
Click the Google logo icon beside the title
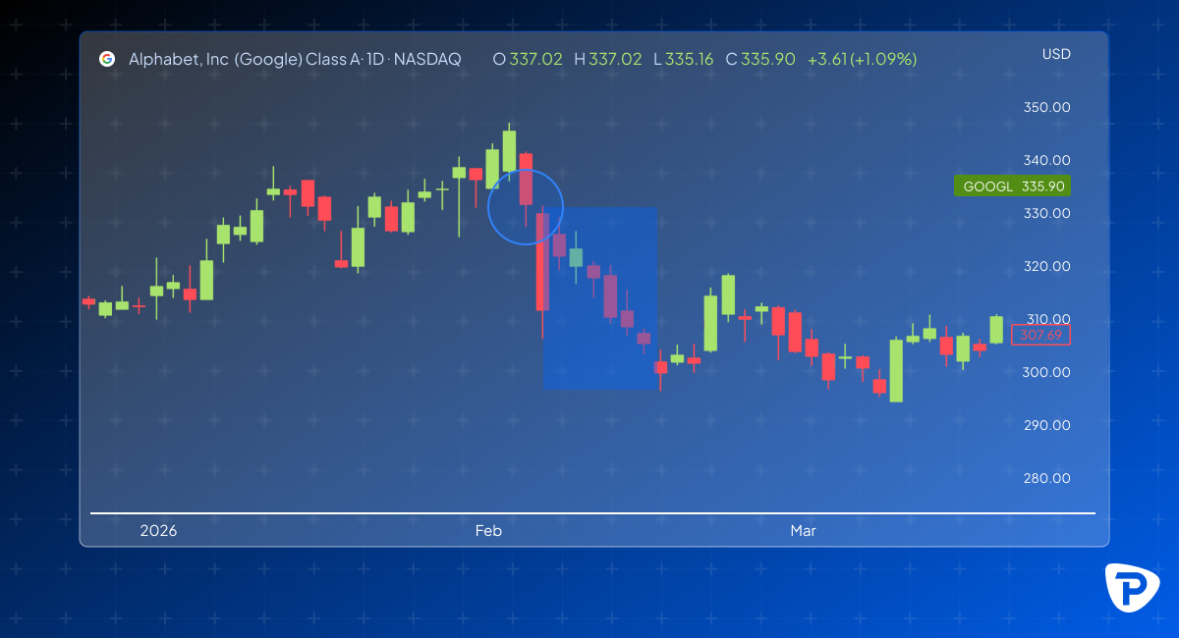coord(106,59)
